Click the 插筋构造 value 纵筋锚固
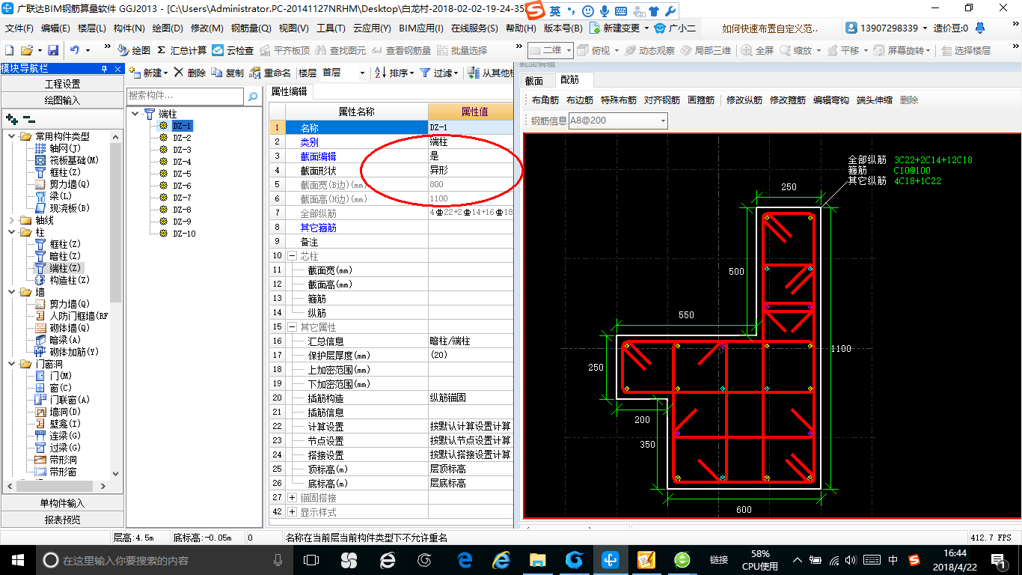 pos(471,398)
